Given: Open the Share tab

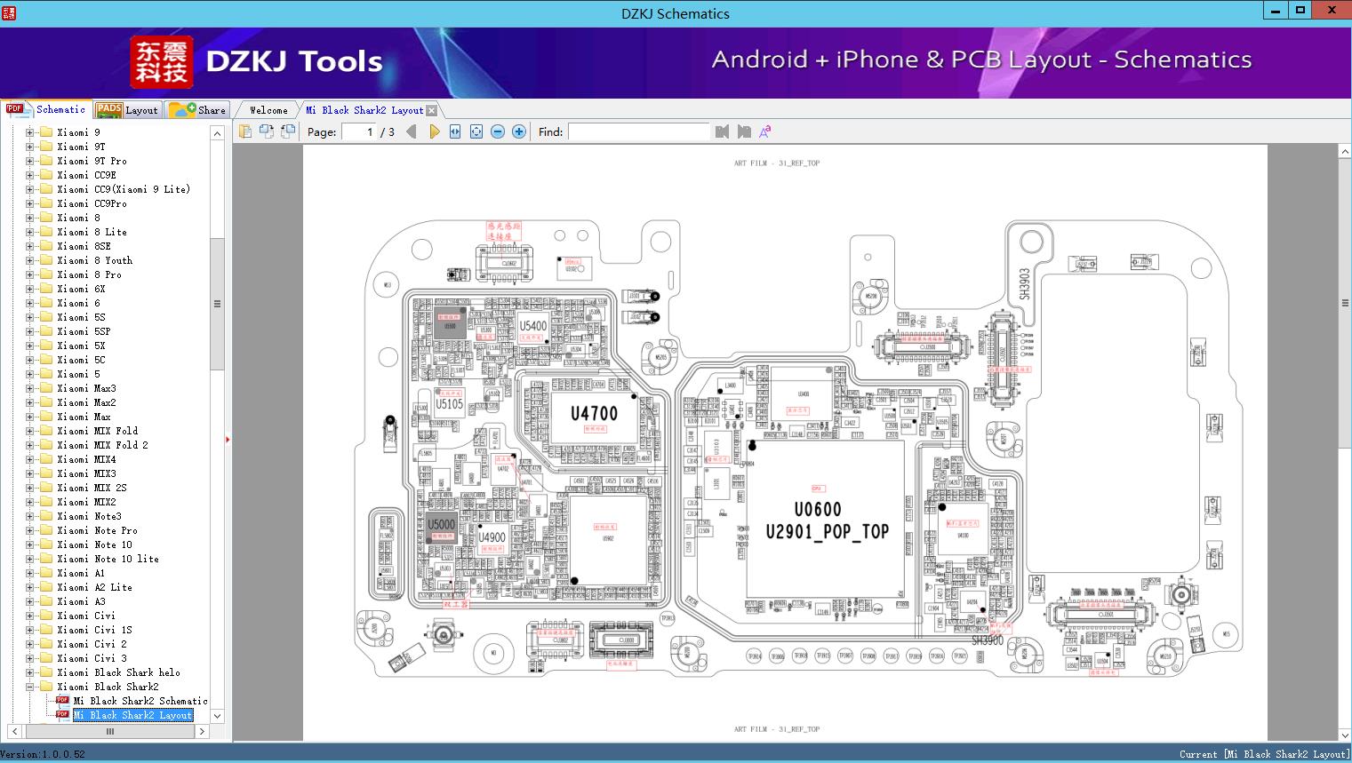Looking at the screenshot, I should coord(197,109).
